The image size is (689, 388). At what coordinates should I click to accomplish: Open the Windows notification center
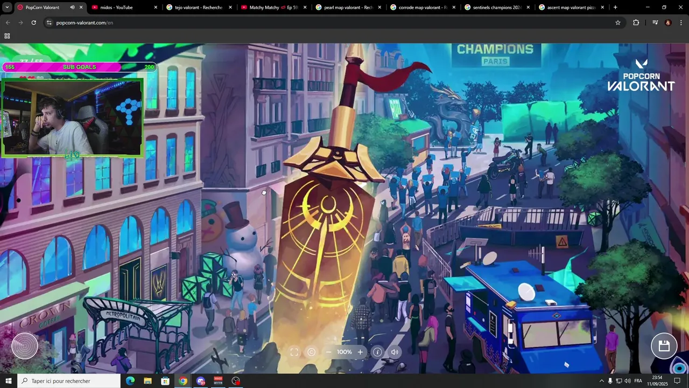(677, 381)
